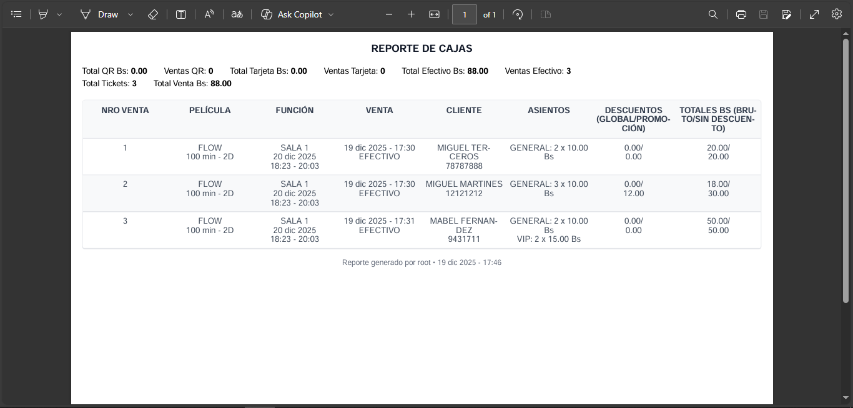Viewport: 853px width, 408px height.
Task: Open the table of contents panel
Action: (17, 14)
